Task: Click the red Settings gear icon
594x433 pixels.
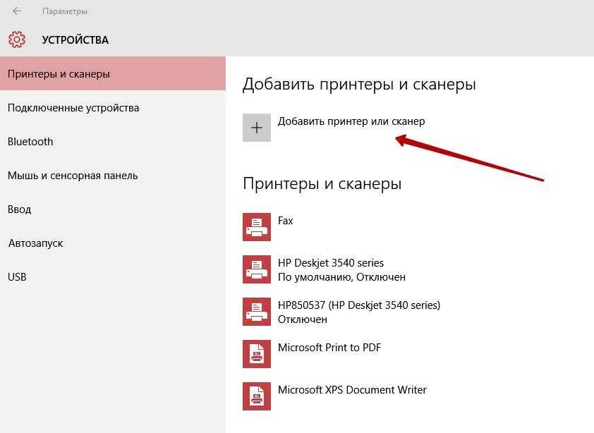Action: coord(17,39)
